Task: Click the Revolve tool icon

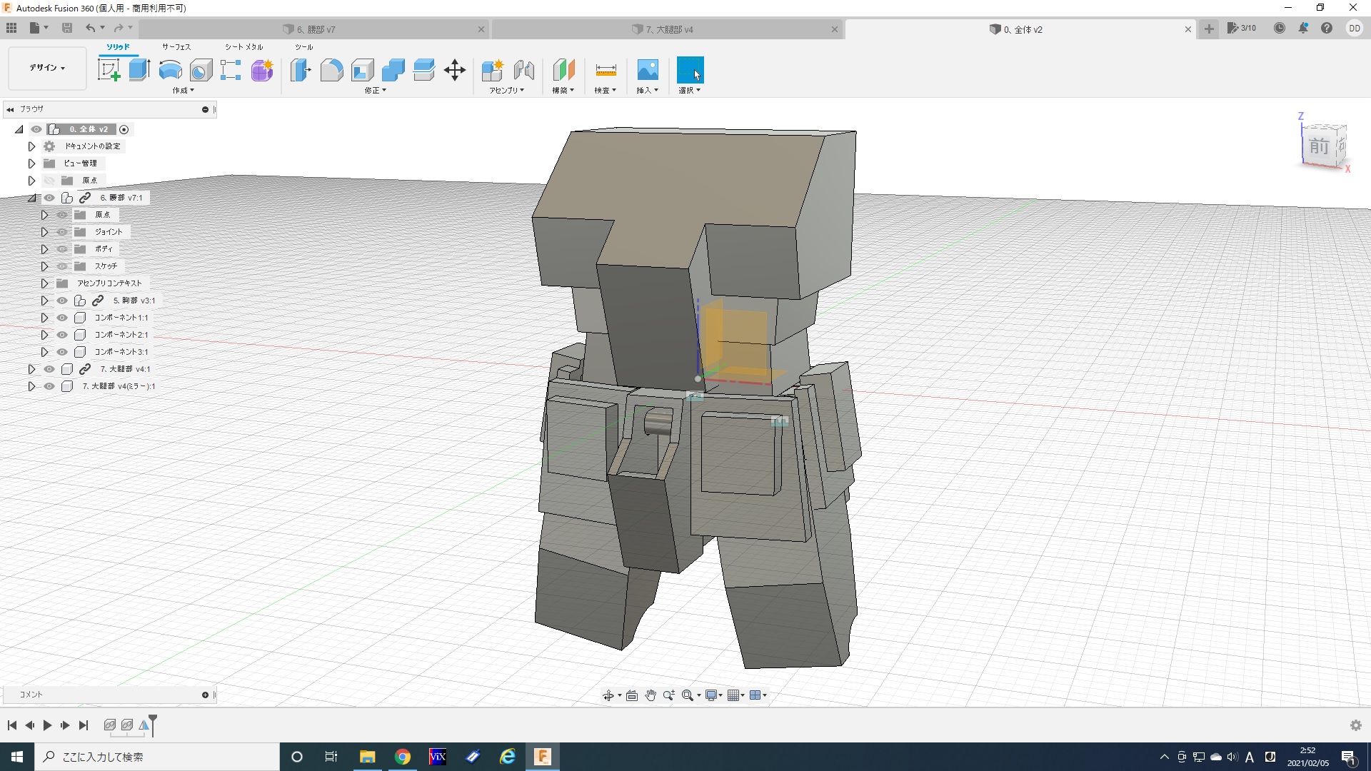Action: pyautogui.click(x=170, y=70)
